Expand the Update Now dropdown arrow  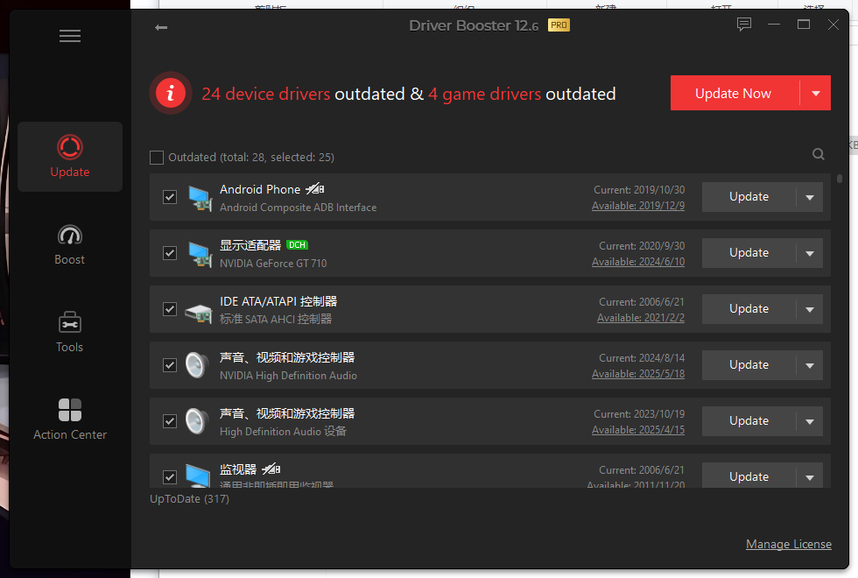816,93
